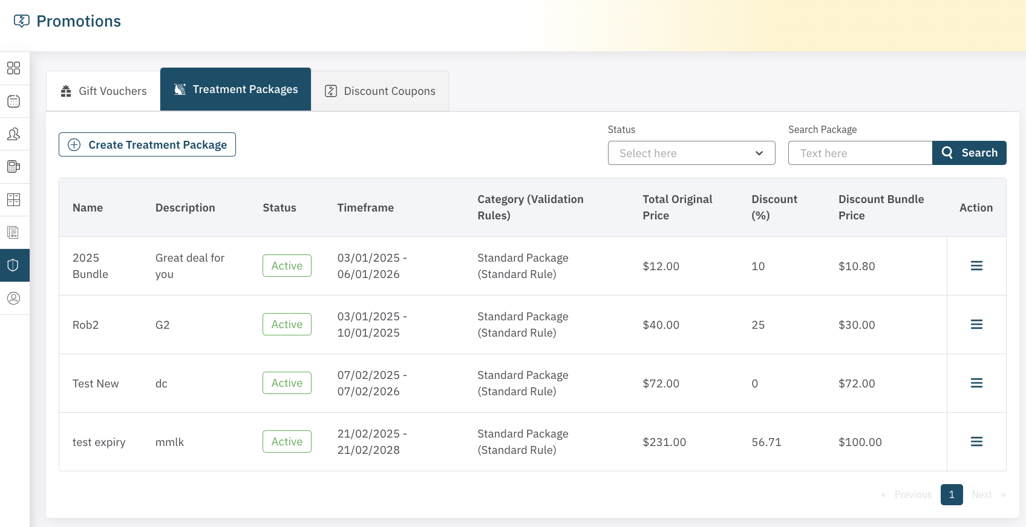Open the dashboard grid icon in sidebar
The image size is (1026, 527).
click(x=13, y=68)
